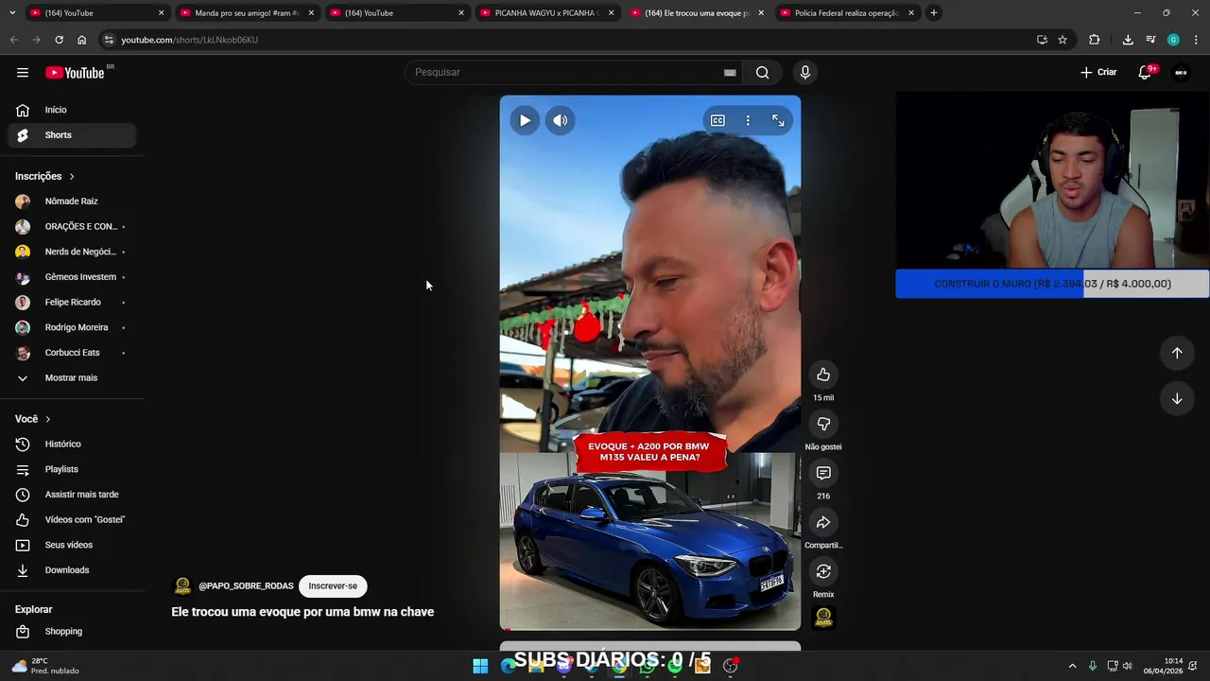Open the @PAPO_SOBRE_RODAS channel link
Viewport: 1210px width, 681px height.
point(246,586)
